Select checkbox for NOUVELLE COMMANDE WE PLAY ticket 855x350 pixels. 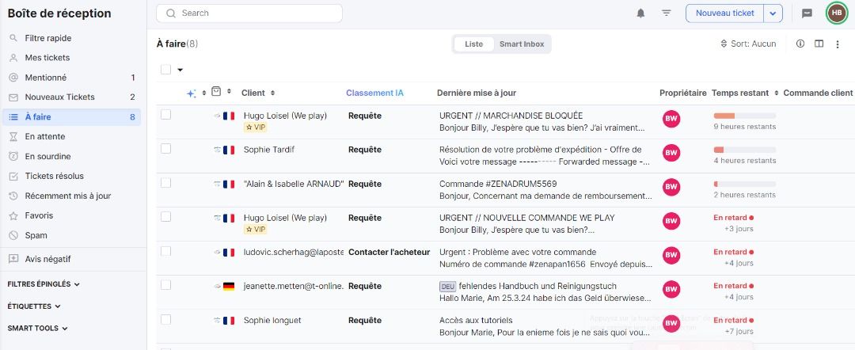pos(165,216)
